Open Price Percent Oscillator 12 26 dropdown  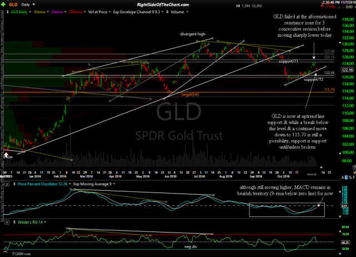point(70,184)
